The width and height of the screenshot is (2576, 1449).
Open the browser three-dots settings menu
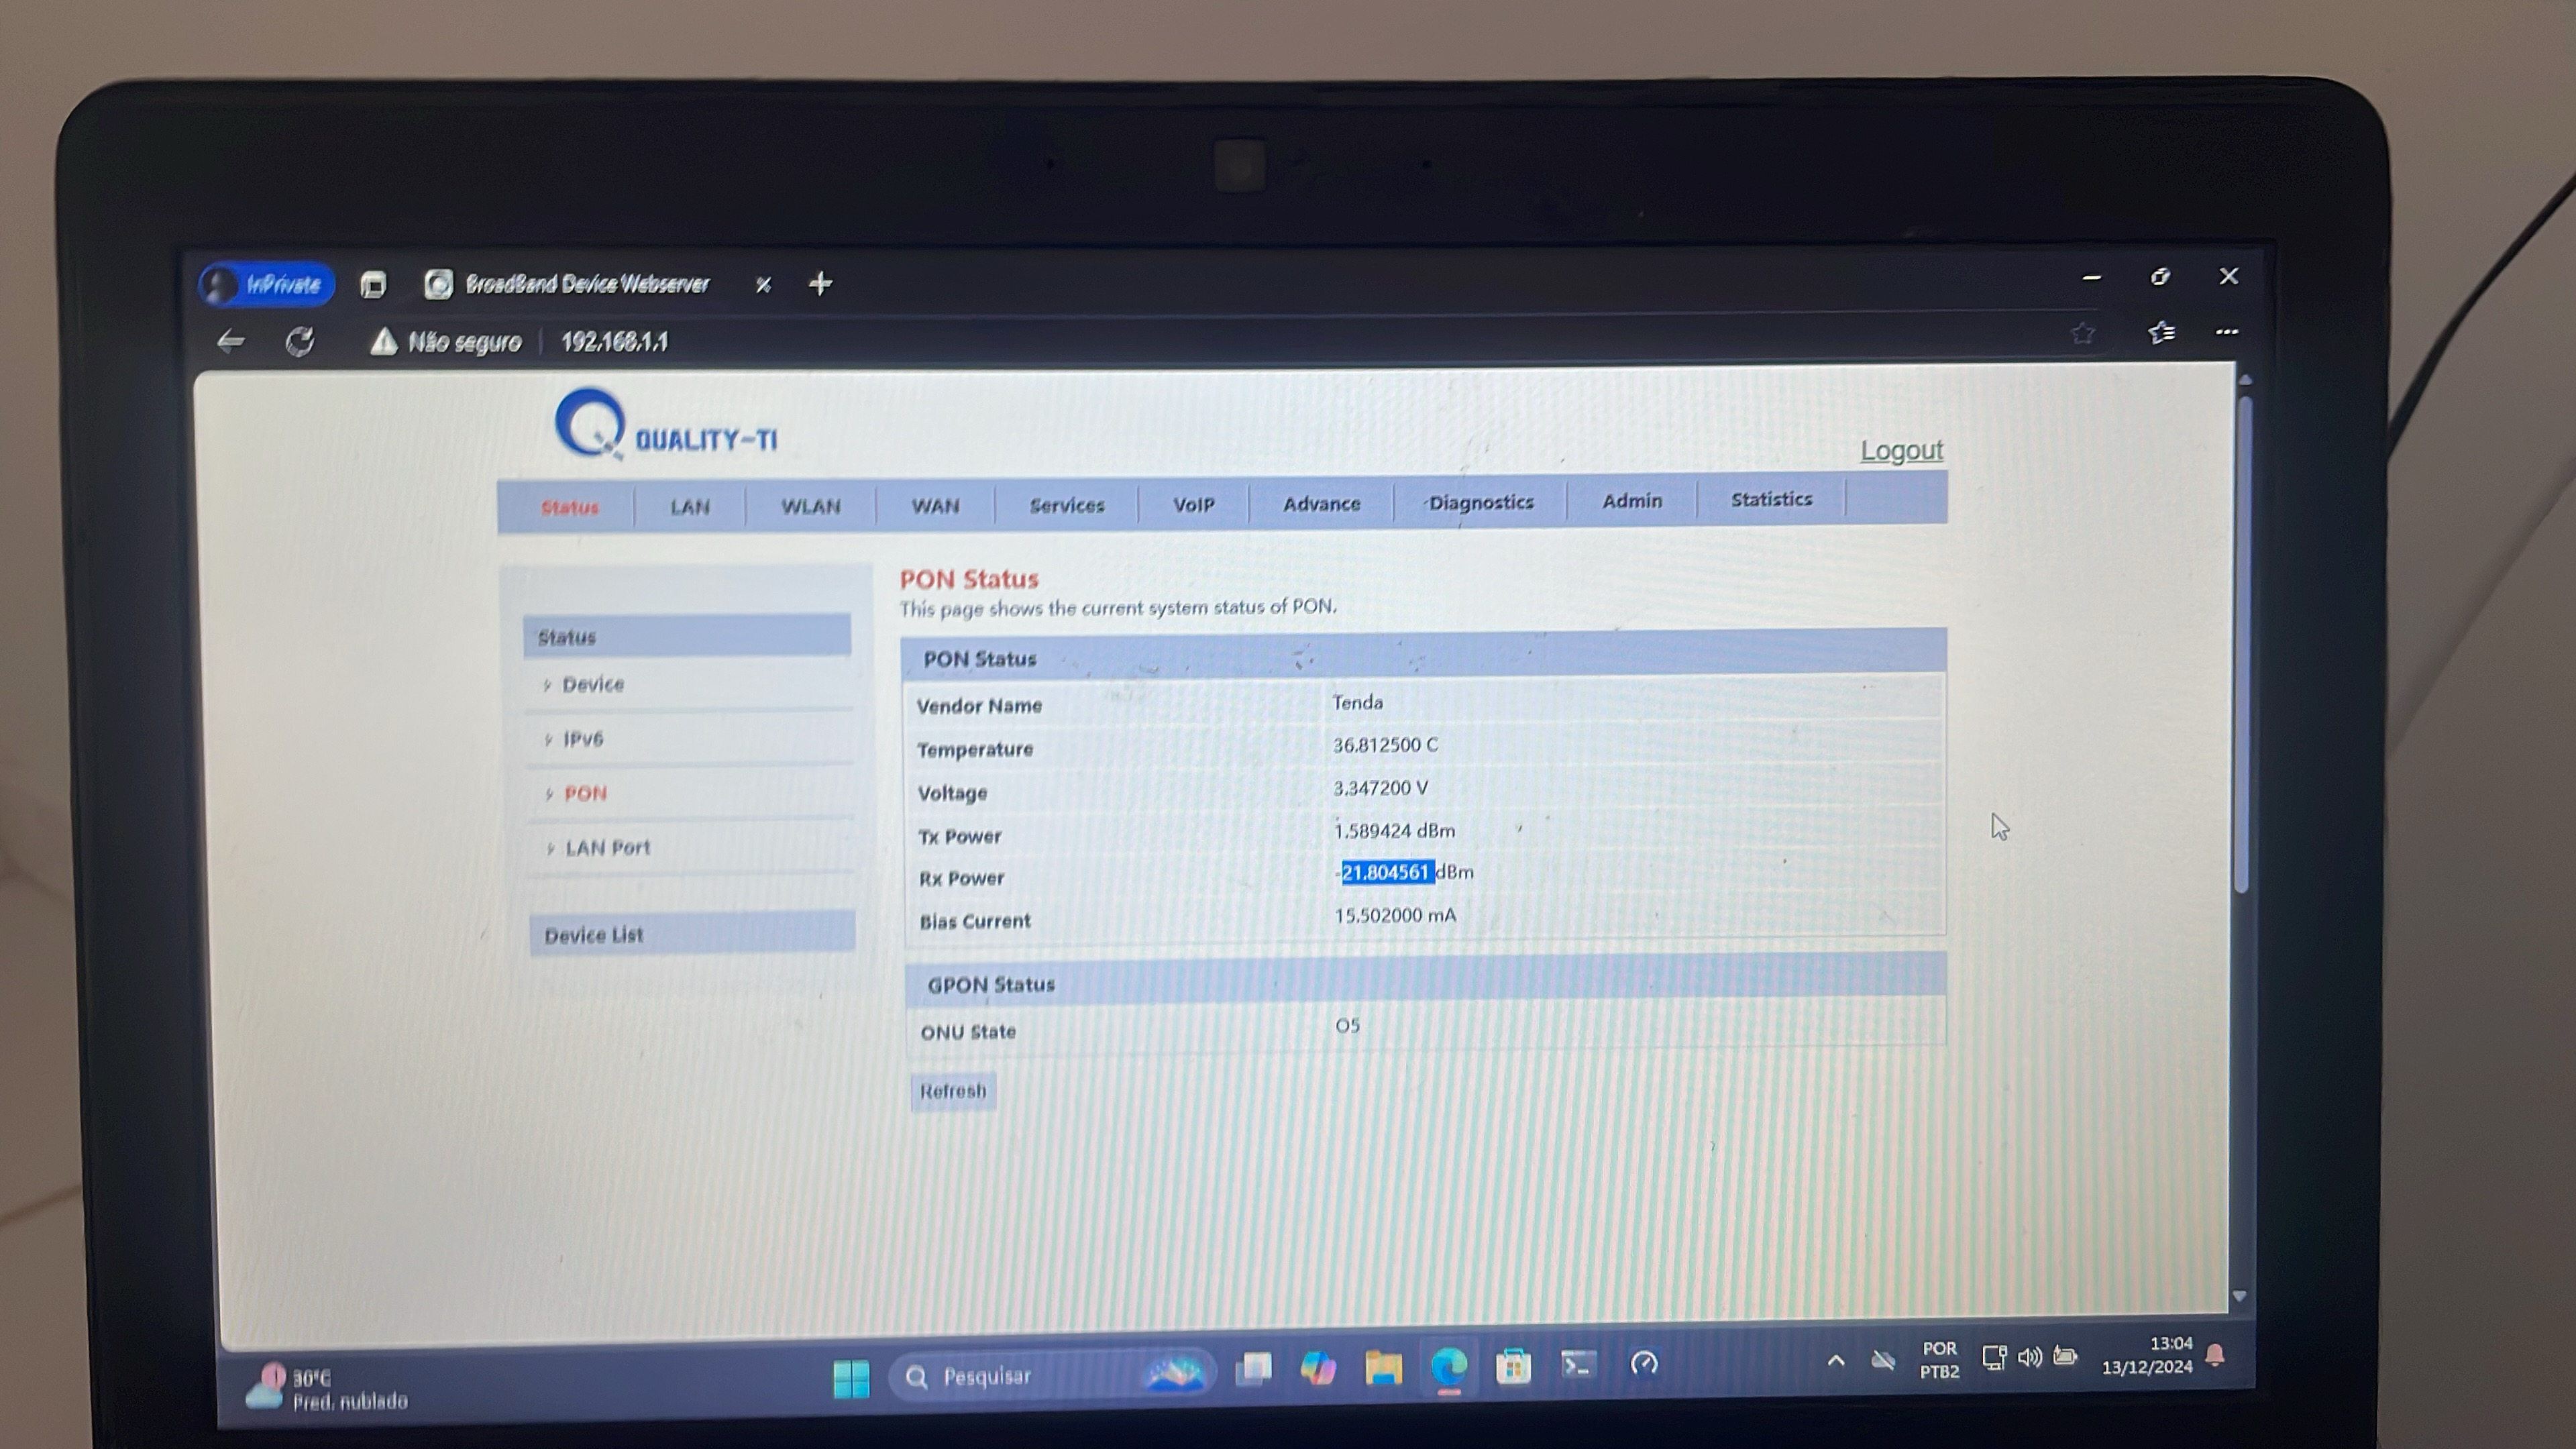2226,332
